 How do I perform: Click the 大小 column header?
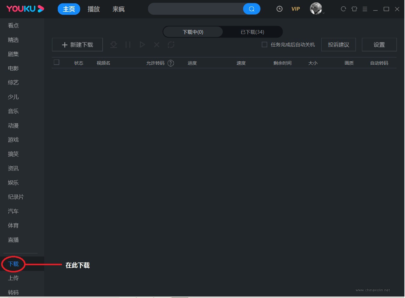313,63
